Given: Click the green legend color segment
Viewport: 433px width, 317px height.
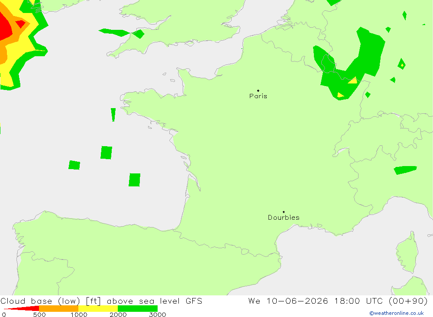Looking at the screenshot, I should (x=138, y=308).
